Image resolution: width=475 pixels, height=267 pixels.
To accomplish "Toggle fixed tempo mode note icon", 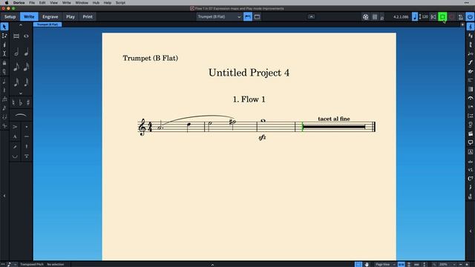I will click(x=415, y=16).
